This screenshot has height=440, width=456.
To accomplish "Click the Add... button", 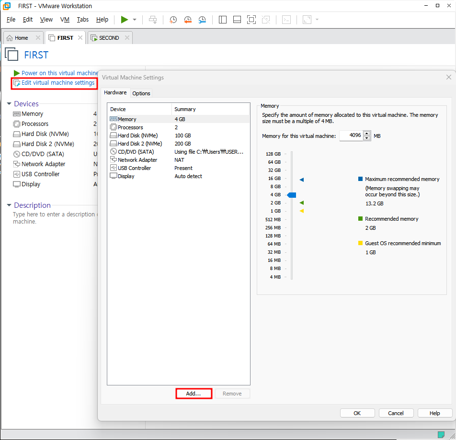I will [194, 394].
